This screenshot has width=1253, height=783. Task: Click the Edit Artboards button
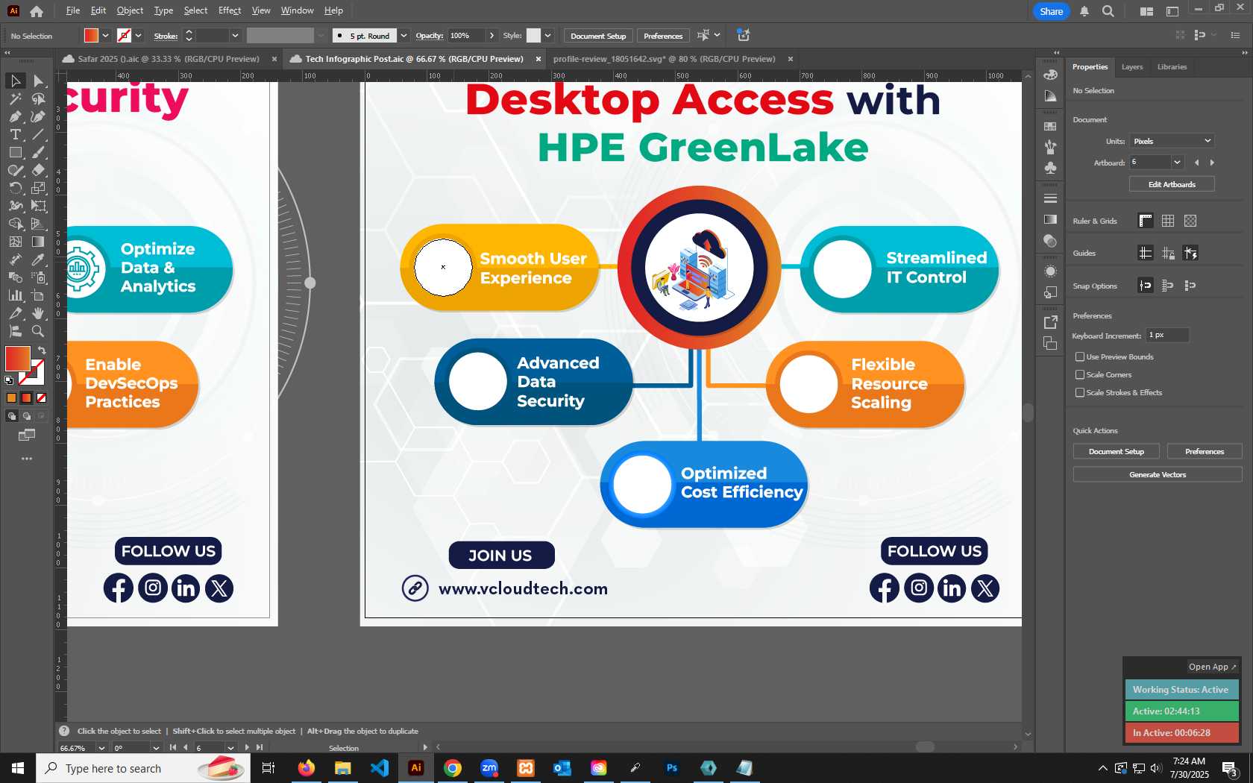coord(1172,184)
